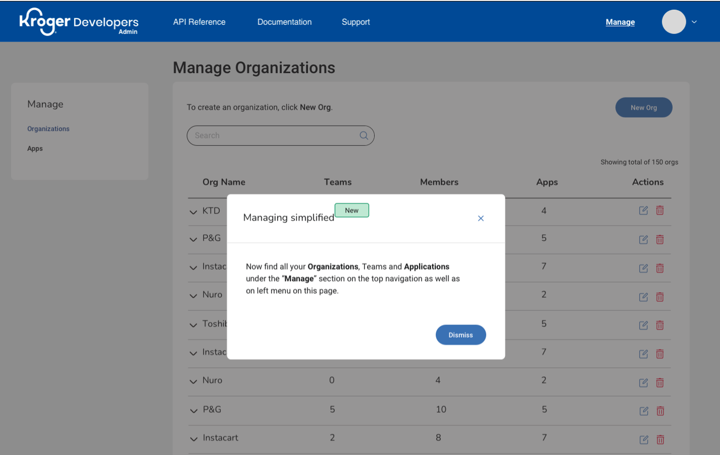Delete the KTD organization

[x=660, y=210]
